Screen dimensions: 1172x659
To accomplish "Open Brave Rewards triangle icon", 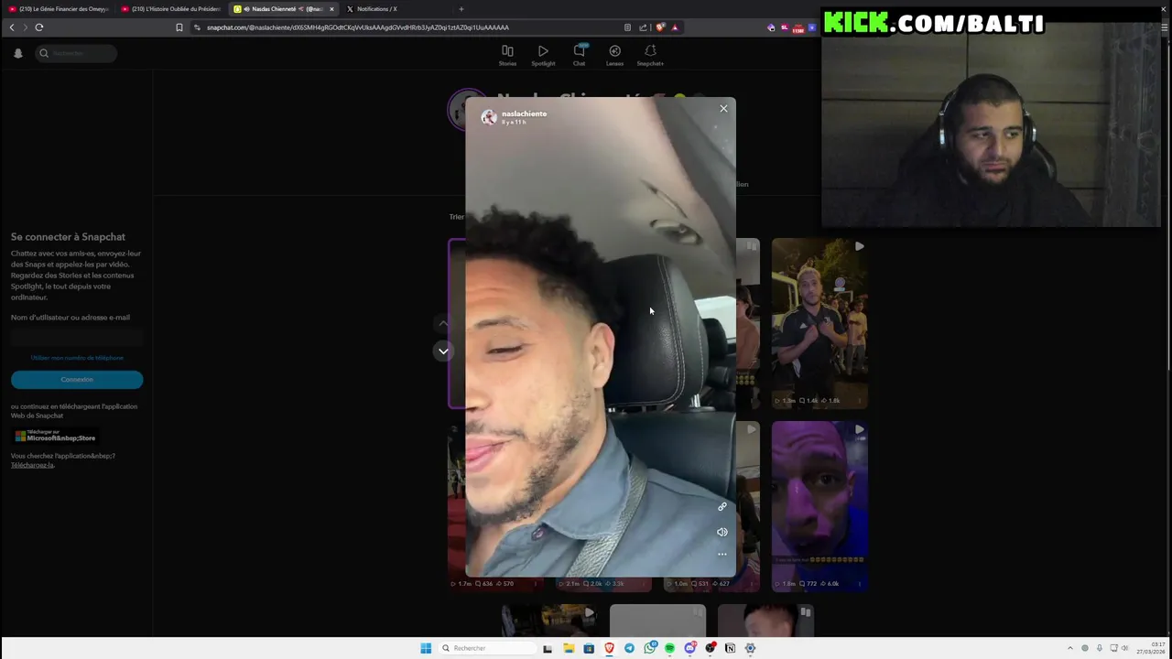I will point(675,27).
